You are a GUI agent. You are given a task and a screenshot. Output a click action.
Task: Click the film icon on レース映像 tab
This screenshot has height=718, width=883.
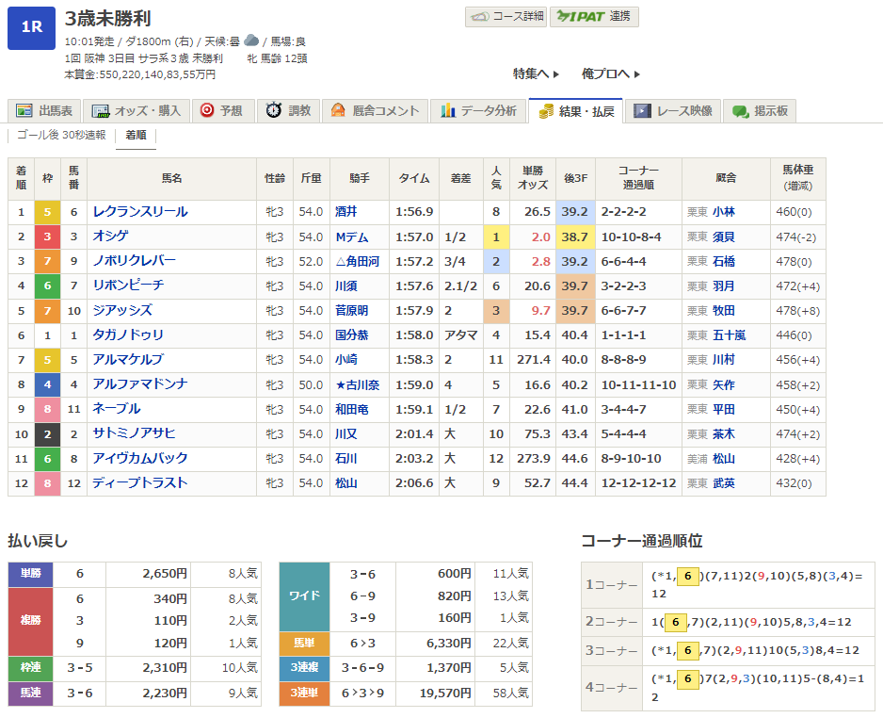[x=642, y=111]
